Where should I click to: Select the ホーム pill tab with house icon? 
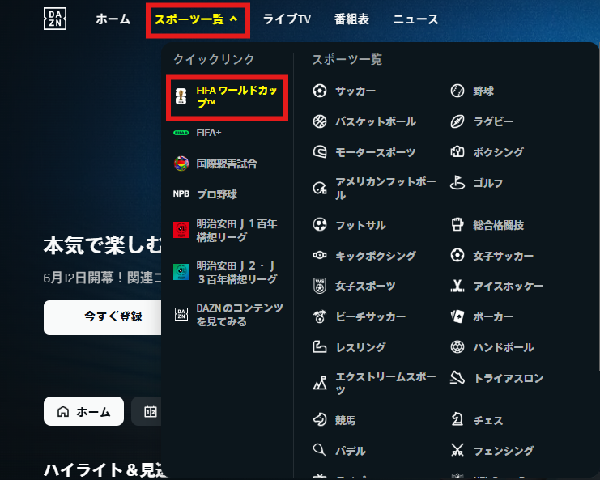pyautogui.click(x=83, y=411)
